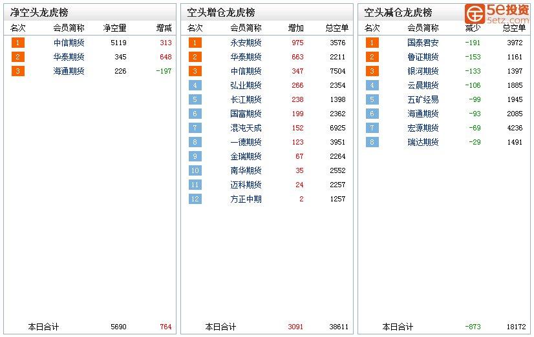Open the 银河期货 member link
534x337 pixels.
coord(423,71)
